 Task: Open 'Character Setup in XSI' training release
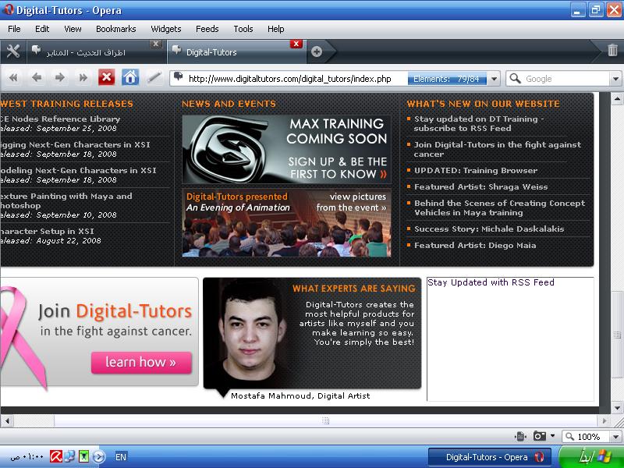(x=47, y=231)
